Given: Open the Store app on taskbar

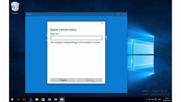Looking at the screenshot, I should coord(43,99).
